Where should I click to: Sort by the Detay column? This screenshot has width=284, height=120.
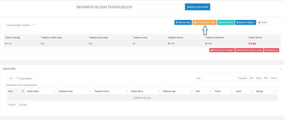(266, 91)
